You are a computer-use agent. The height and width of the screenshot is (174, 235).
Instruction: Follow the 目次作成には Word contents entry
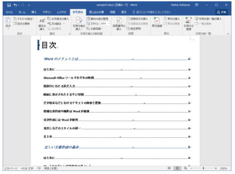tap(117, 120)
